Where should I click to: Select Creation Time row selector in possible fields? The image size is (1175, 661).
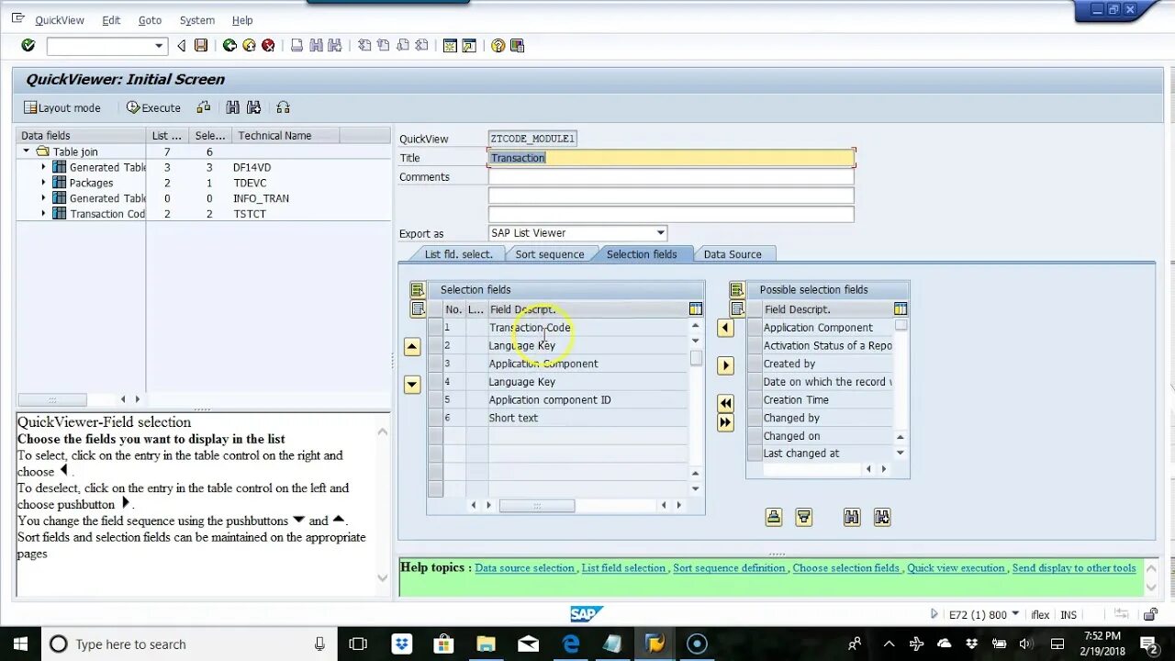pyautogui.click(x=755, y=400)
